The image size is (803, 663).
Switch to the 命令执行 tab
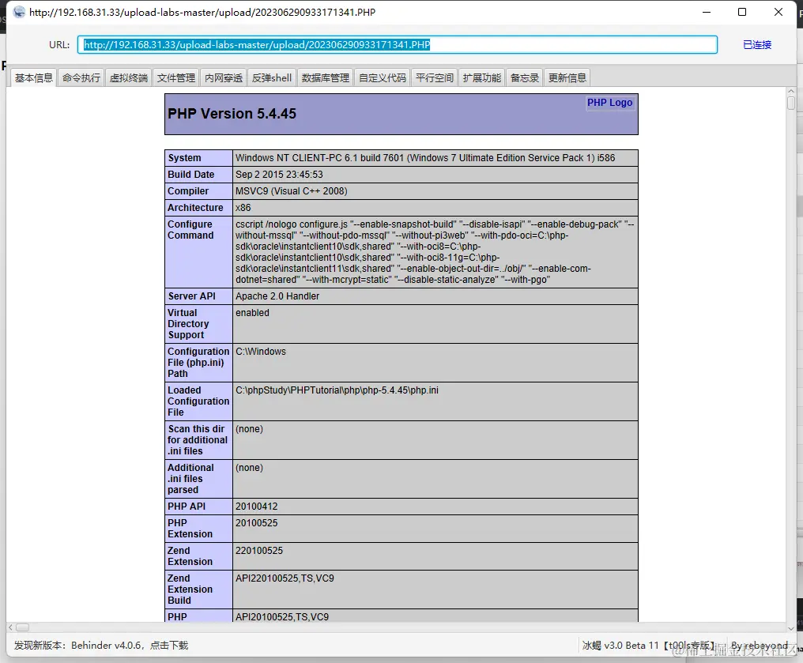click(x=81, y=77)
